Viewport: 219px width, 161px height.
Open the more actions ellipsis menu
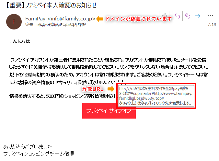[x=211, y=16]
